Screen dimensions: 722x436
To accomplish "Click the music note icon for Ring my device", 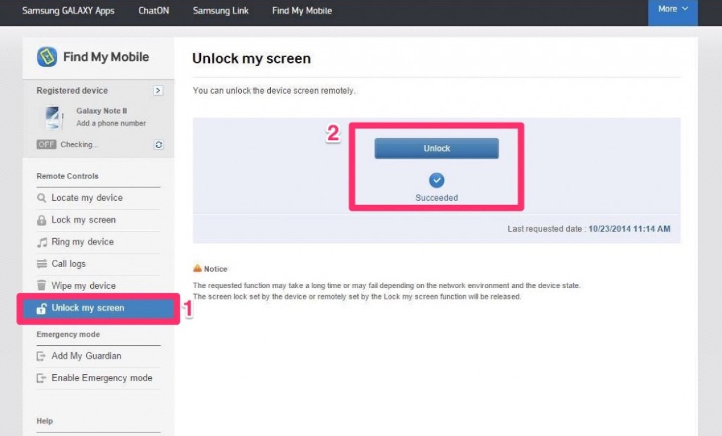I will click(x=42, y=242).
